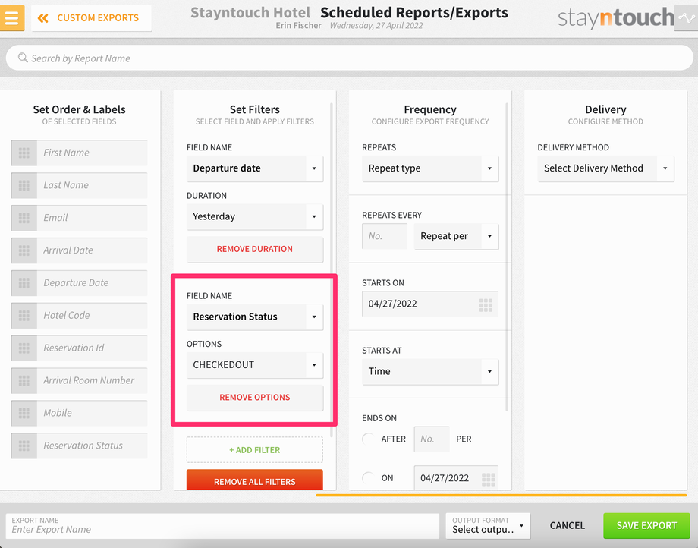Open the Ends On calendar icon
Viewport: 698px width, 548px height.
(489, 479)
